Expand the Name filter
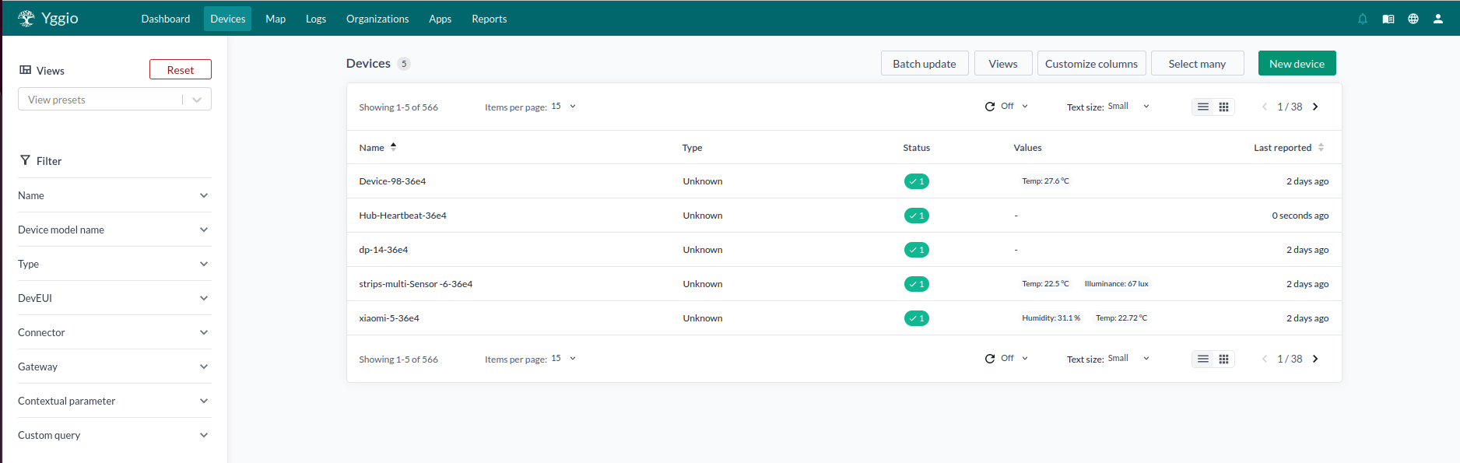Image resolution: width=1460 pixels, height=463 pixels. pos(114,195)
